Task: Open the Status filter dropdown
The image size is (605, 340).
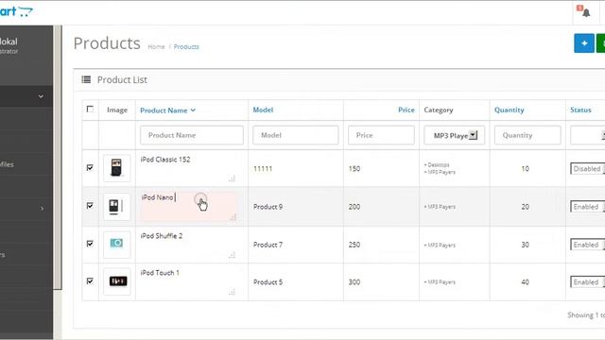Action: [587, 135]
